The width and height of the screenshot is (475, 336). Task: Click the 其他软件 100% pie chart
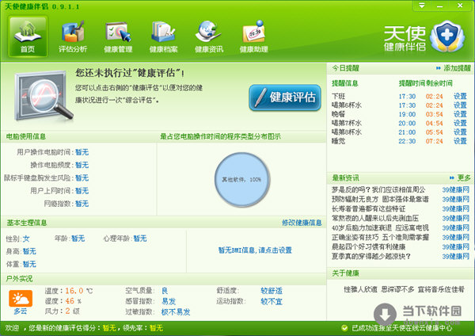coord(242,180)
